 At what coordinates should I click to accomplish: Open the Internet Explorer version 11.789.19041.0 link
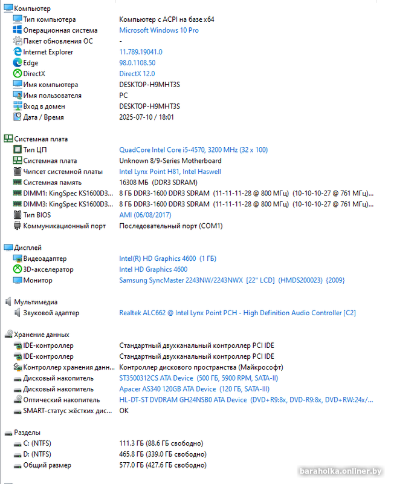pos(141,52)
